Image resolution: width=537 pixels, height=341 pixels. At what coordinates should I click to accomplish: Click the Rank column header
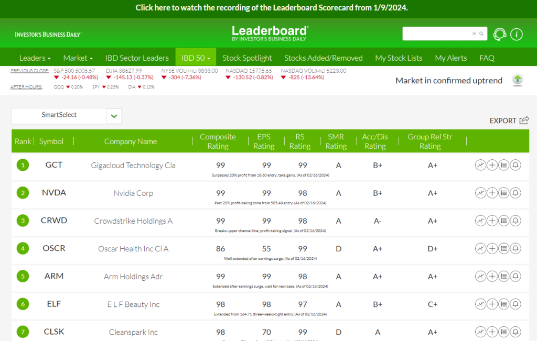tap(23, 141)
